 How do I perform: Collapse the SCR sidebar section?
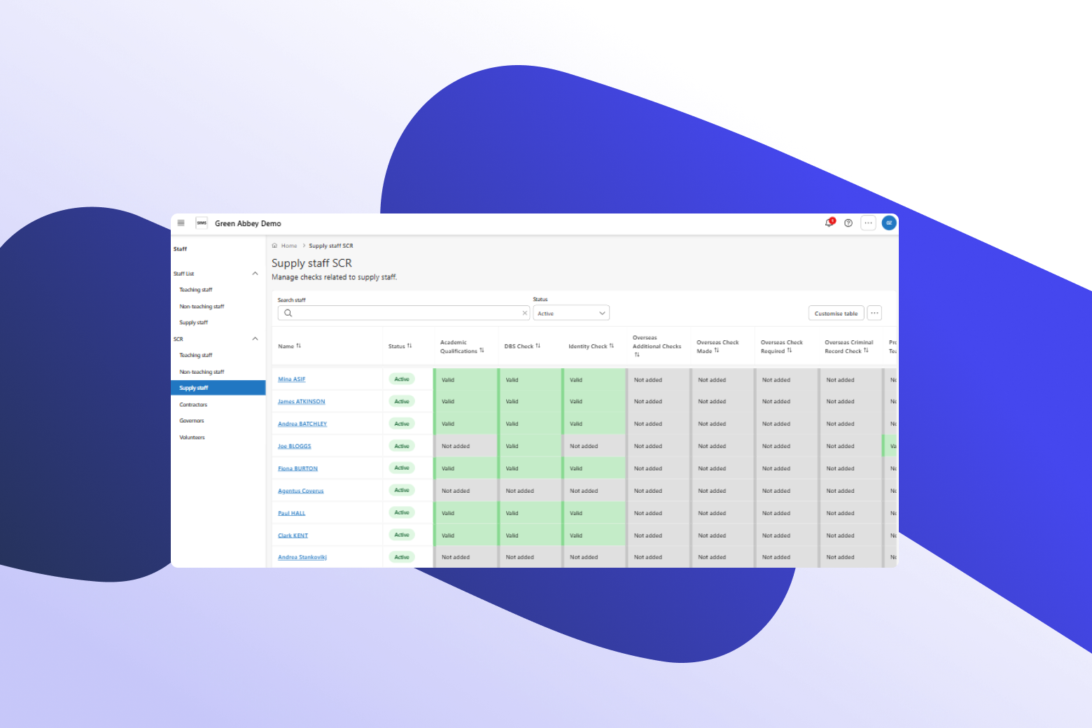click(255, 339)
